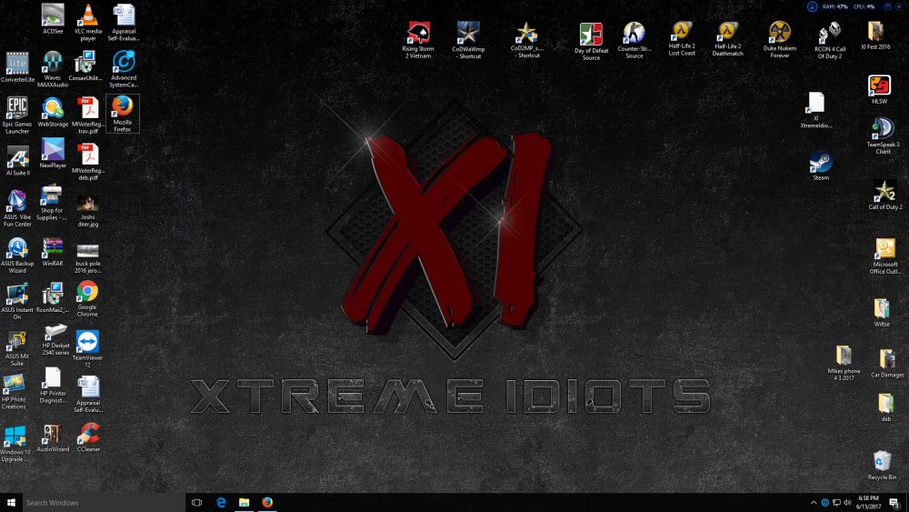909x512 pixels.
Task: Open Task View on the taskbar
Action: [196, 502]
